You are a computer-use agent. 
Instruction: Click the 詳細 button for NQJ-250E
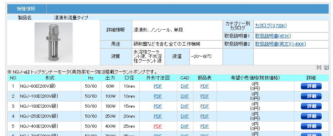coord(311,116)
